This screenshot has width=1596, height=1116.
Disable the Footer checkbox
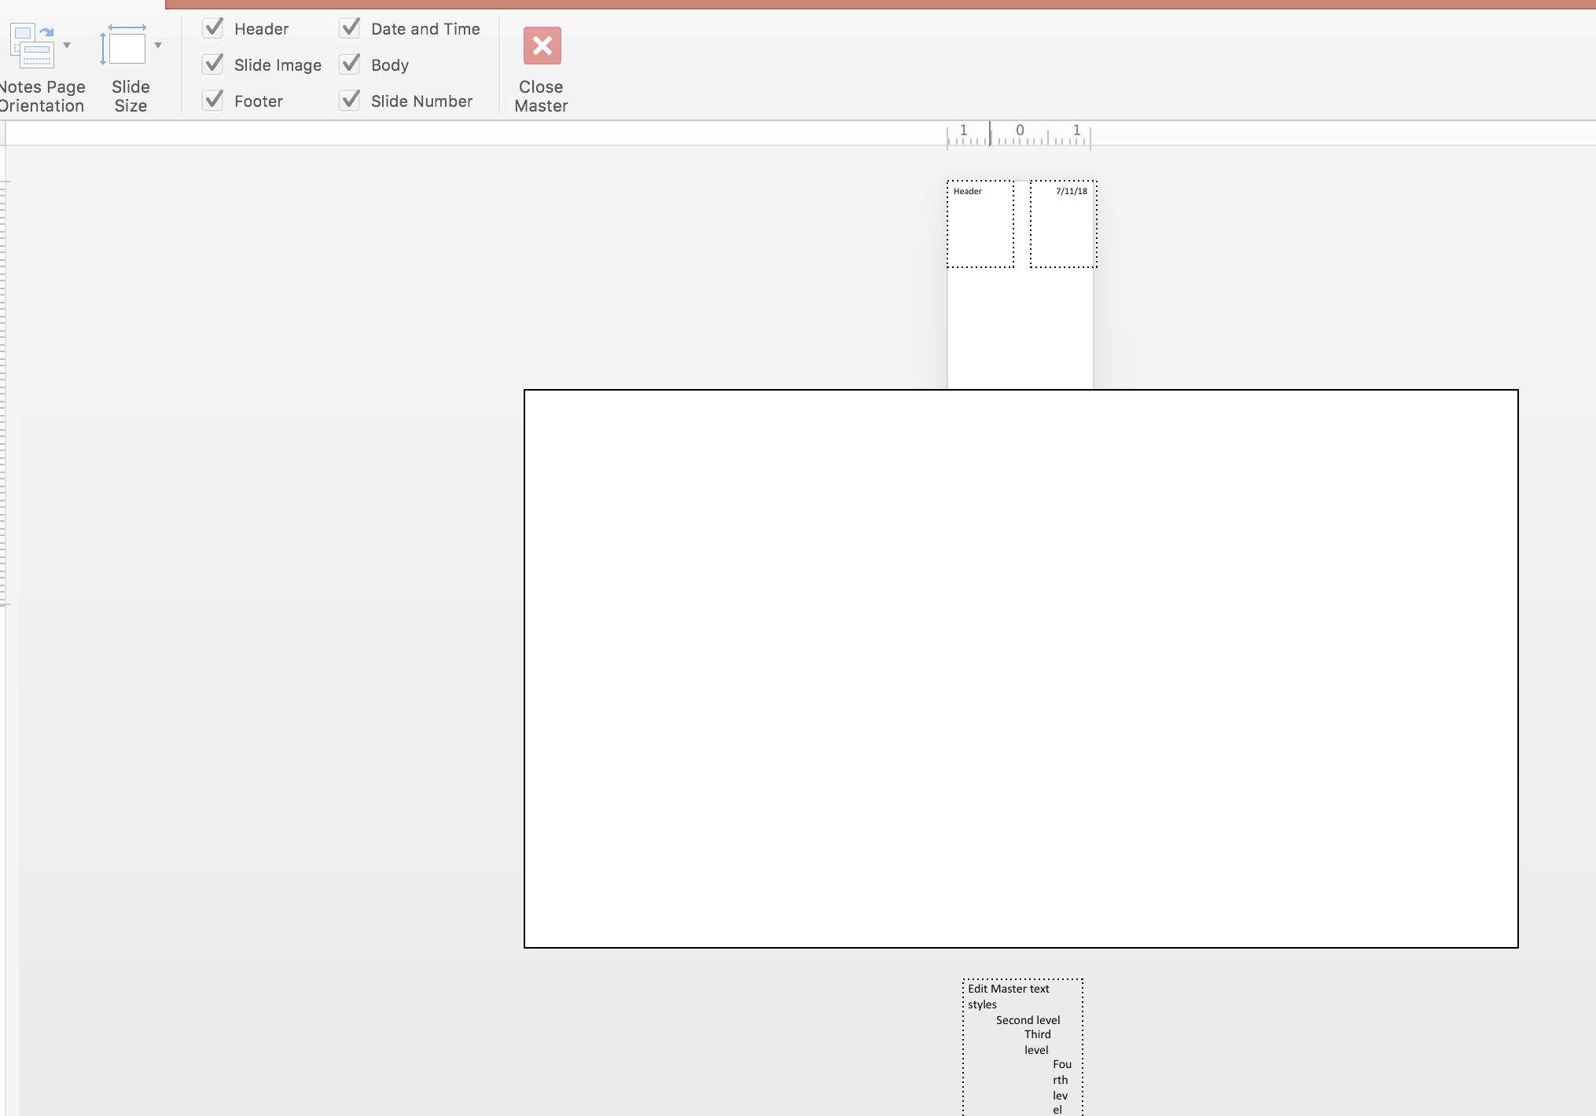point(213,101)
